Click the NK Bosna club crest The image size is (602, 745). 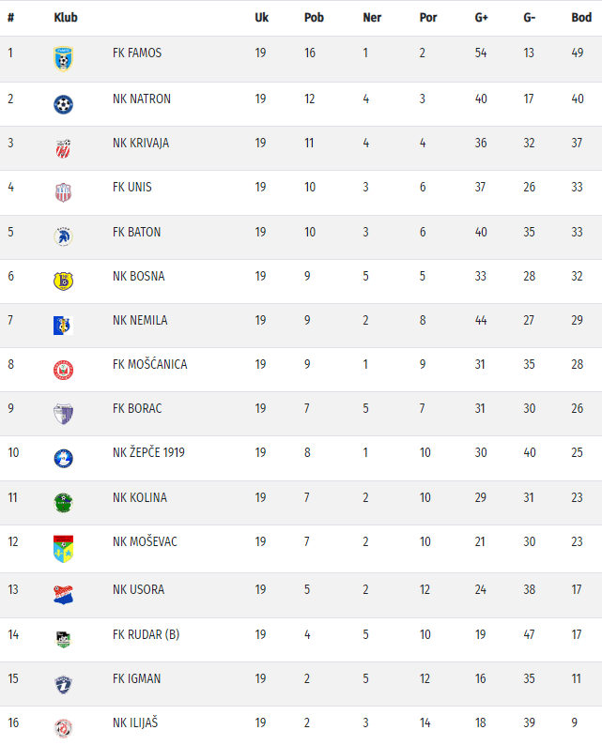coord(63,281)
